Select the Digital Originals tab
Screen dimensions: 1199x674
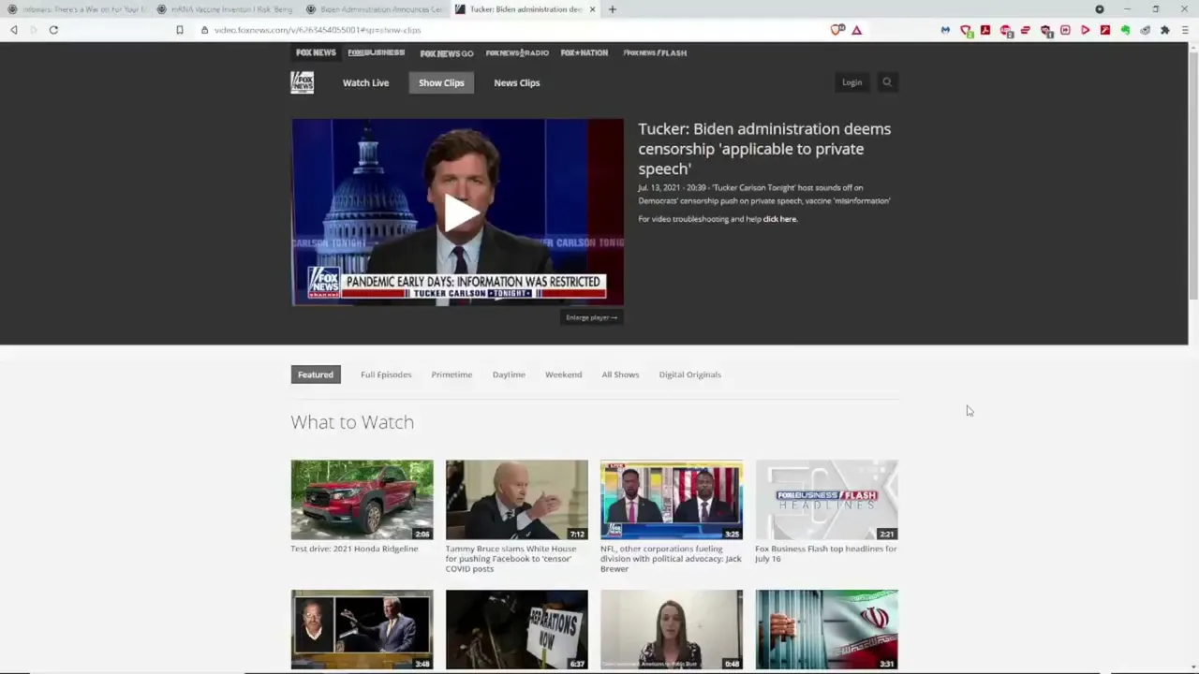[690, 374]
